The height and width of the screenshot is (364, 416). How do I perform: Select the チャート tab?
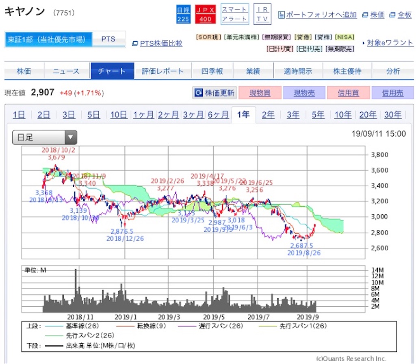click(112, 71)
